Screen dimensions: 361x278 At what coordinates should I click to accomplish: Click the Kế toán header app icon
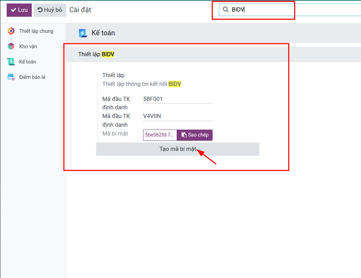83,33
